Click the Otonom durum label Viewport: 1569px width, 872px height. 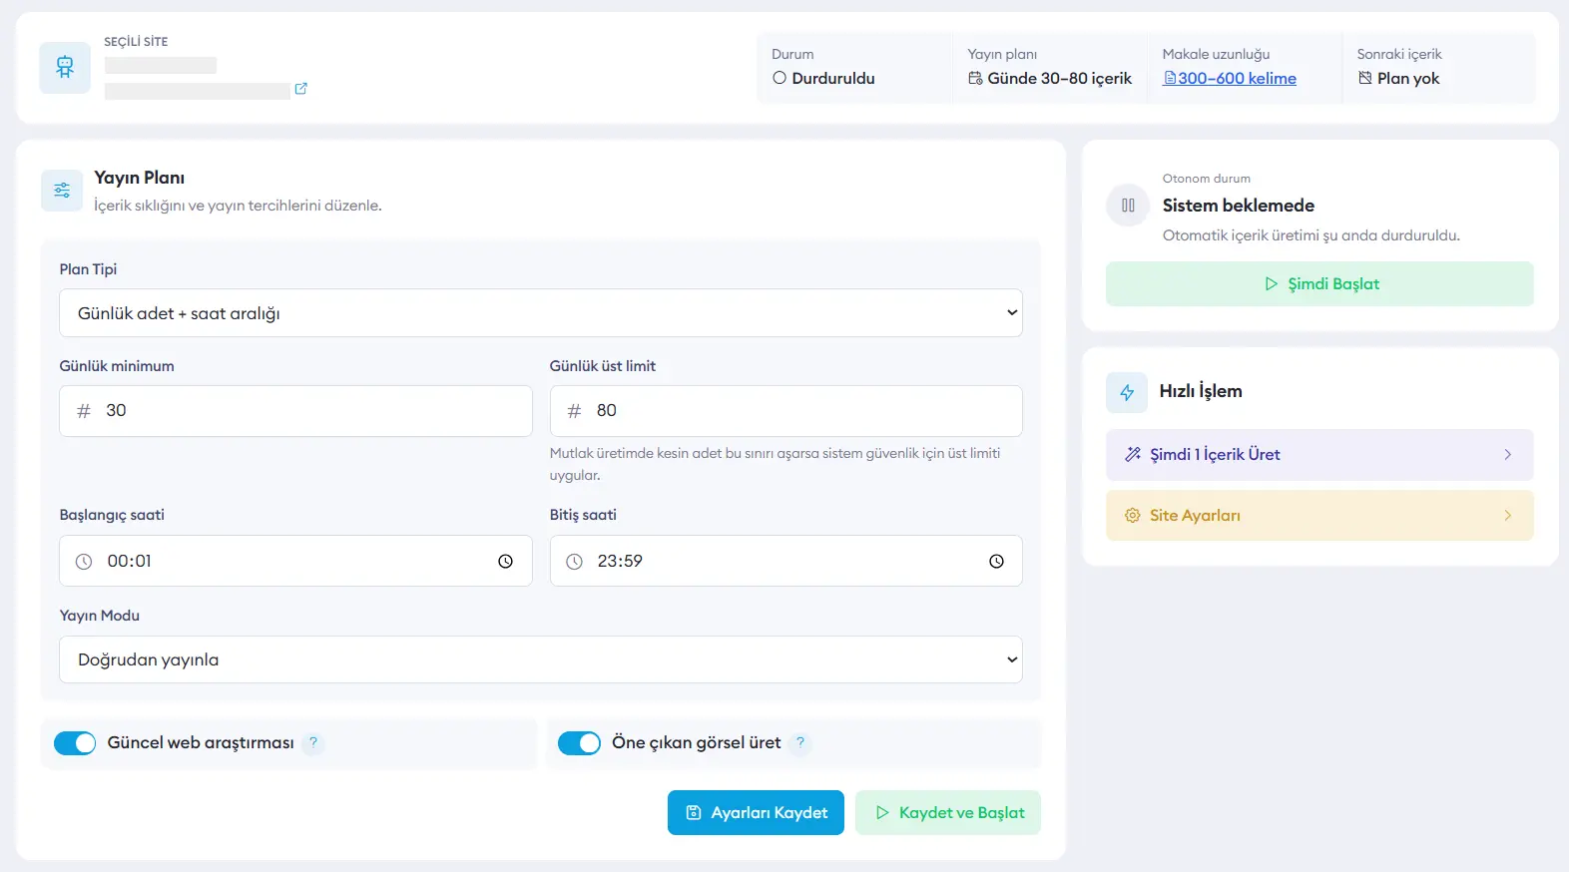coord(1207,179)
